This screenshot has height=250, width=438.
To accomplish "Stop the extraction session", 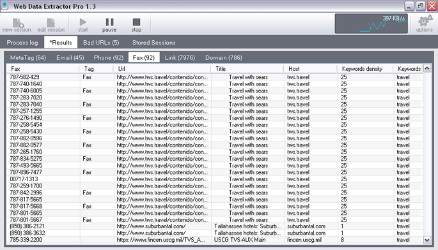I will click(x=136, y=25).
